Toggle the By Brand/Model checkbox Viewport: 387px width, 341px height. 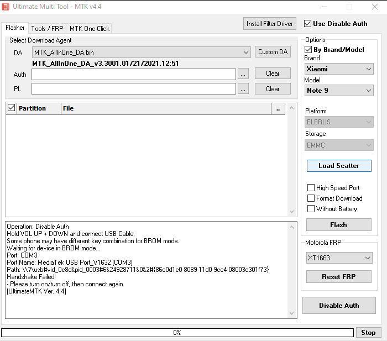point(308,49)
